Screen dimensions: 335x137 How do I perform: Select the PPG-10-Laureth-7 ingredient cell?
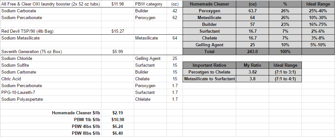coord(51,93)
